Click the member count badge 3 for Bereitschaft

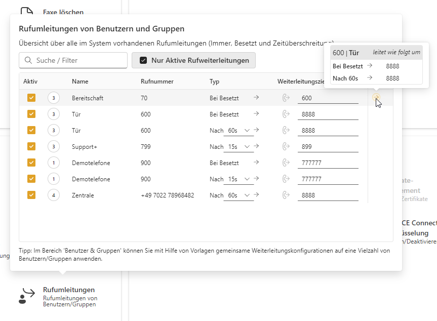(54, 98)
